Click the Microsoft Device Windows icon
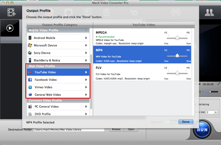221x145 pixels. pos(30,45)
